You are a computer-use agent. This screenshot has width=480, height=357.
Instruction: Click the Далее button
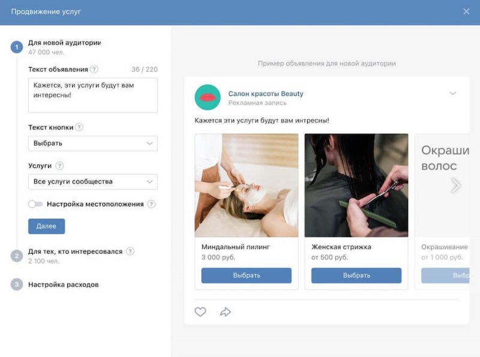click(47, 226)
